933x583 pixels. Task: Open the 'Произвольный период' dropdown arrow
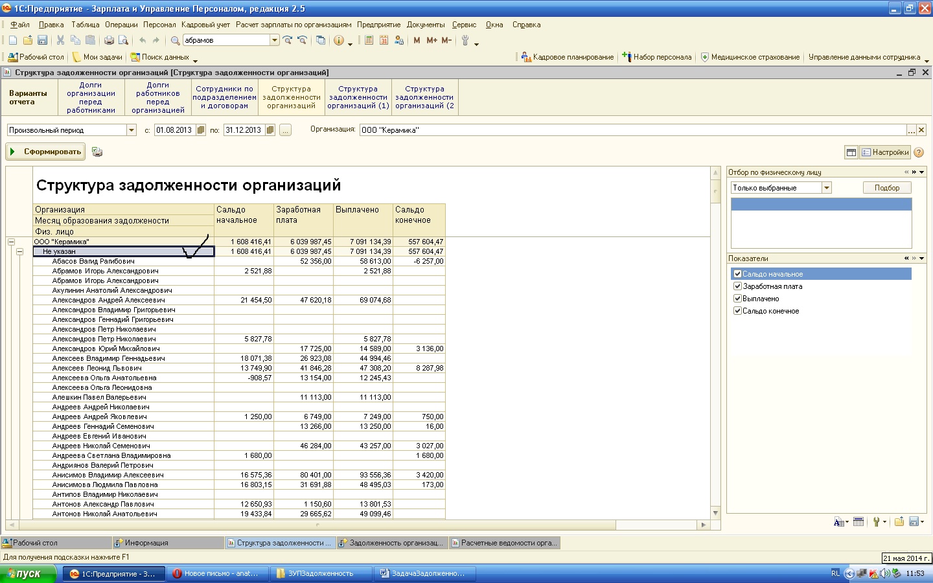click(132, 130)
